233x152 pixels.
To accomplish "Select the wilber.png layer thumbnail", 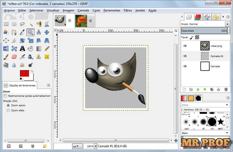I will 205,46.
